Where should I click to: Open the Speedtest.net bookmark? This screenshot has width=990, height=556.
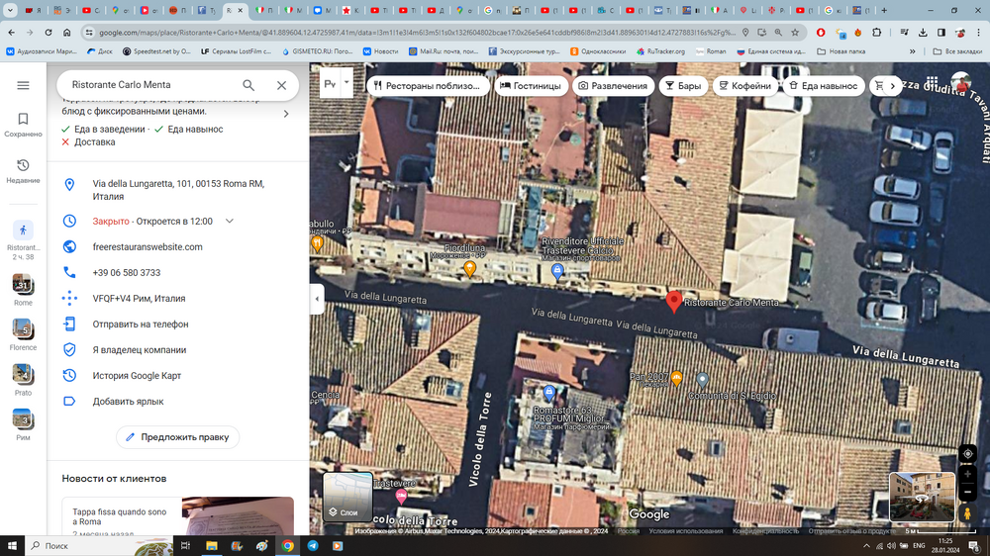pos(157,51)
